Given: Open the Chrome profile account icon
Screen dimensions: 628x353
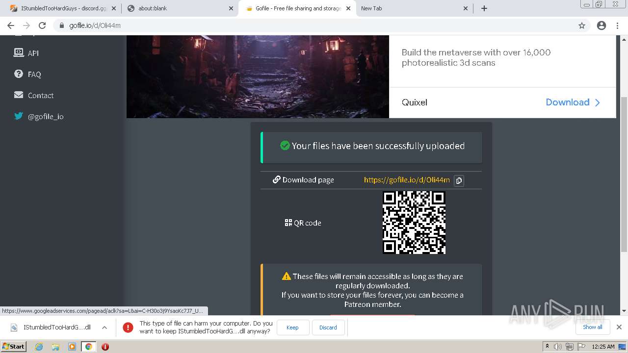Looking at the screenshot, I should click(x=602, y=25).
